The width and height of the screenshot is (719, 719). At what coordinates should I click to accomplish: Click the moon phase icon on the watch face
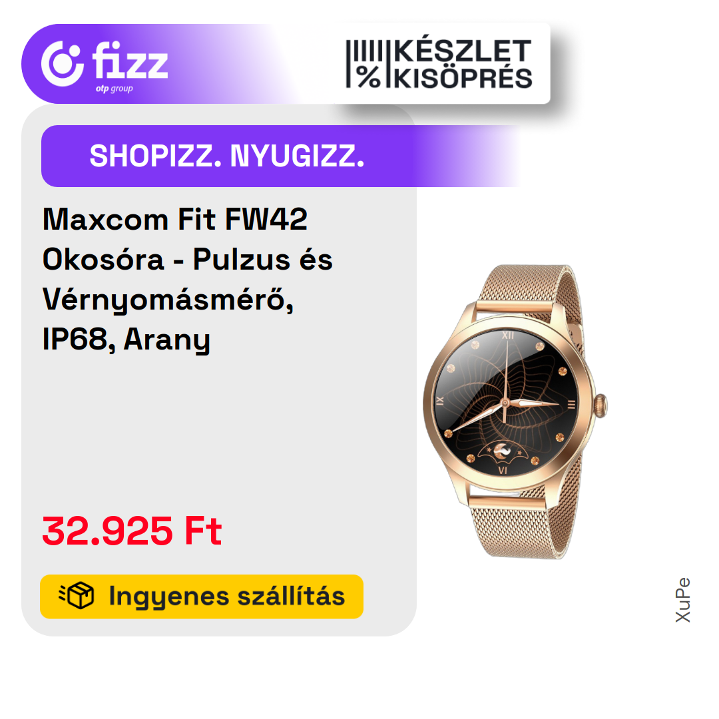(x=503, y=451)
